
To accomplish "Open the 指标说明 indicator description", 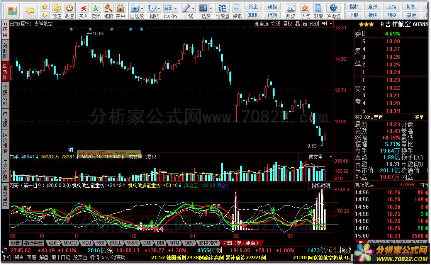I will coord(321,185).
